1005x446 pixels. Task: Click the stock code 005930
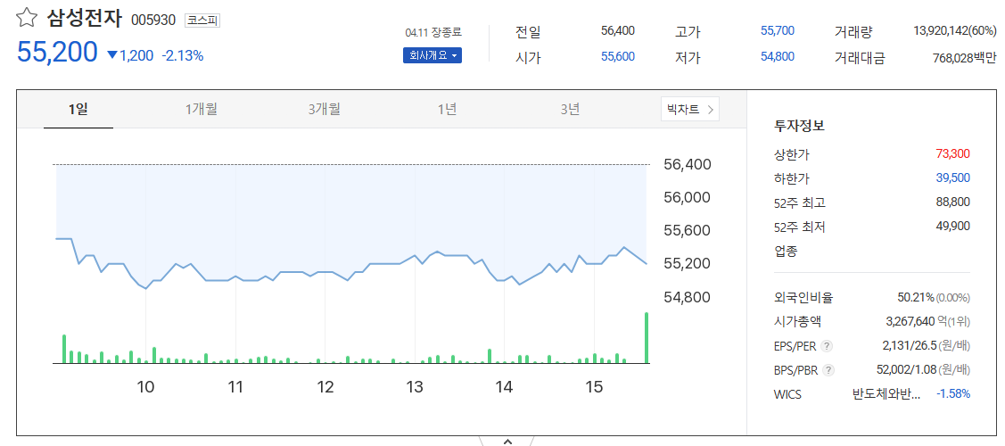coord(153,21)
